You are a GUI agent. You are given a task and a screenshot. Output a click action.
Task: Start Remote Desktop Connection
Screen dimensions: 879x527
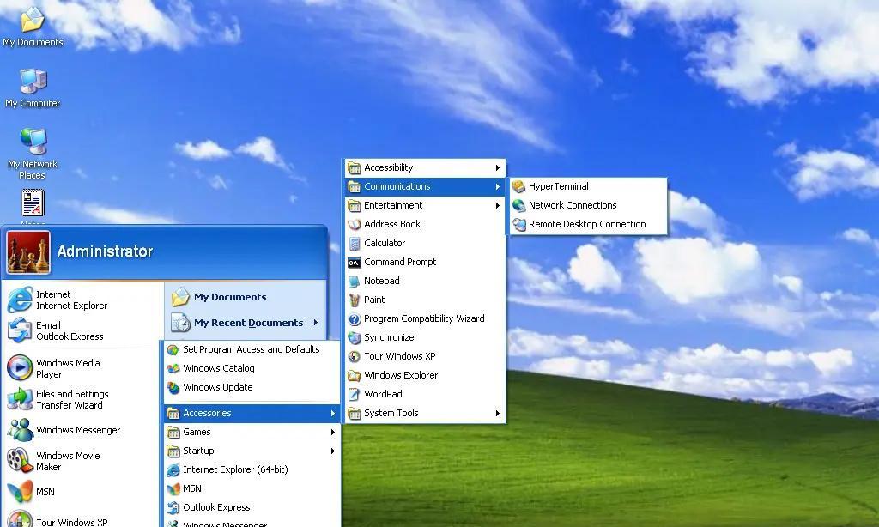point(588,224)
